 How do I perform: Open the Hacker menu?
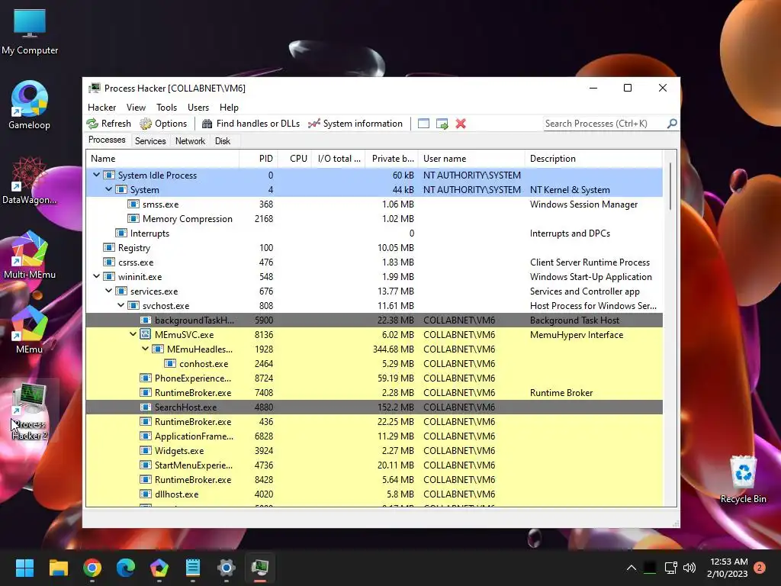coord(101,108)
